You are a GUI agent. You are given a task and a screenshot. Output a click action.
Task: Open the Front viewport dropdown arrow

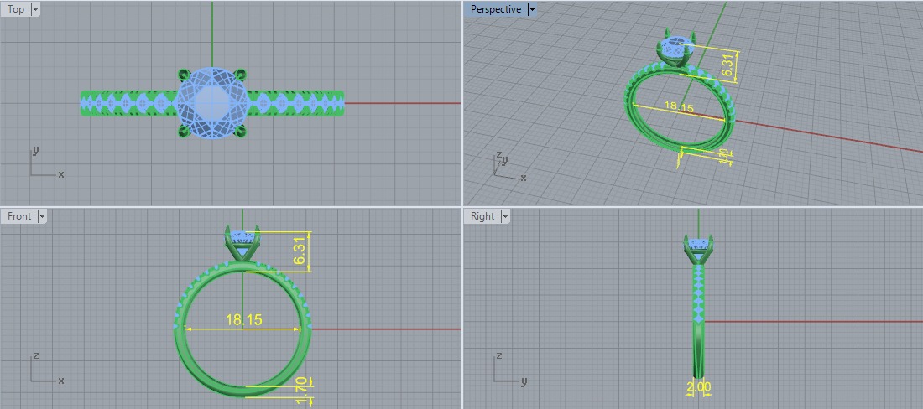pos(42,216)
